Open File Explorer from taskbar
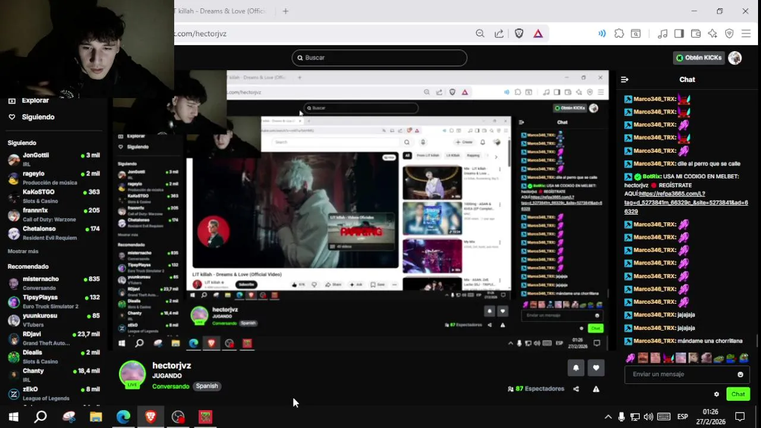The image size is (761, 428). click(96, 417)
